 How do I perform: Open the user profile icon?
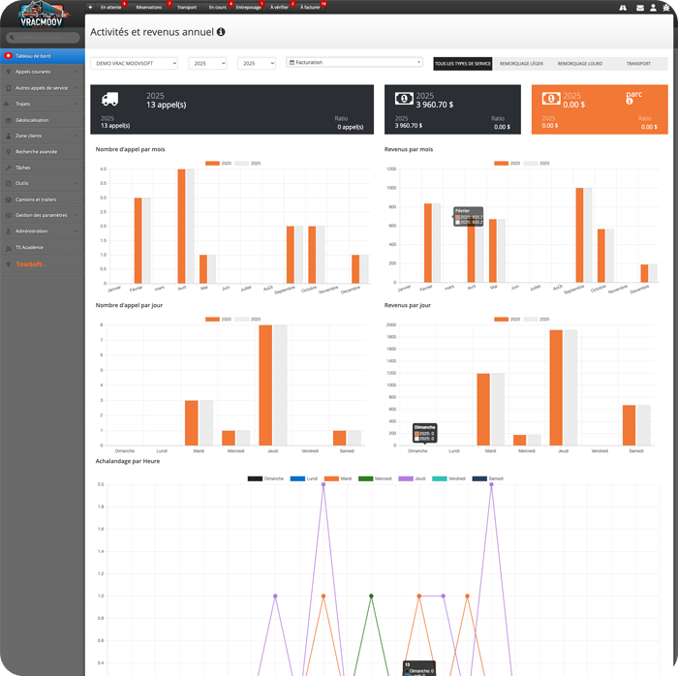pyautogui.click(x=653, y=8)
